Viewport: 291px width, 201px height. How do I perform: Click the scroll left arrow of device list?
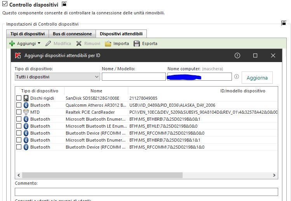pyautogui.click(x=19, y=175)
